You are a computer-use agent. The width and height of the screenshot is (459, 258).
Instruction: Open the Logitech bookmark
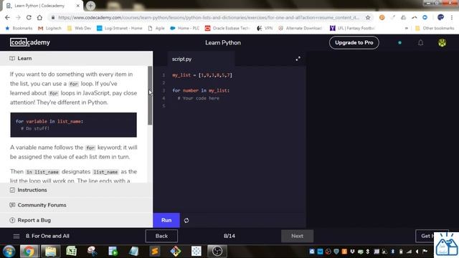click(49, 28)
